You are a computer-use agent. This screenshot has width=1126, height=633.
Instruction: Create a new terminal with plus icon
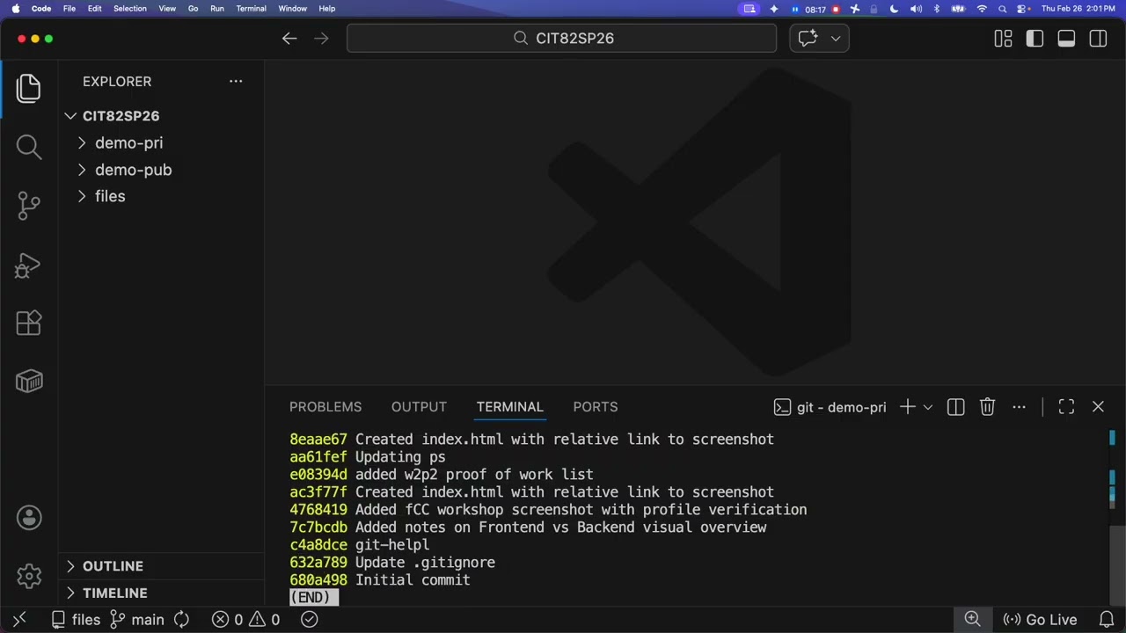[907, 407]
